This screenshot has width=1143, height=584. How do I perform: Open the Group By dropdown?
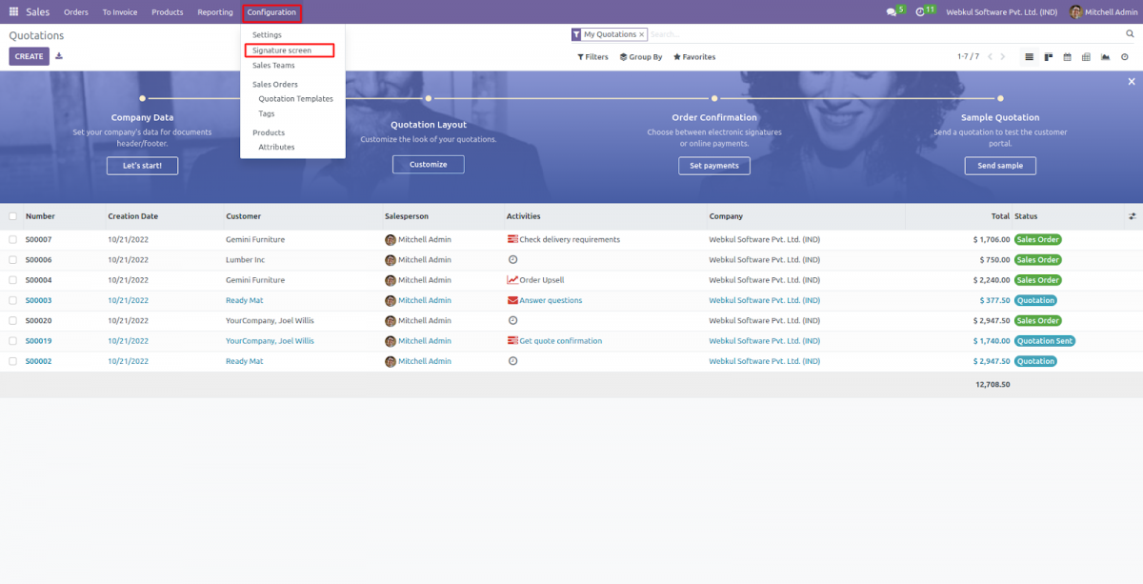tap(641, 57)
